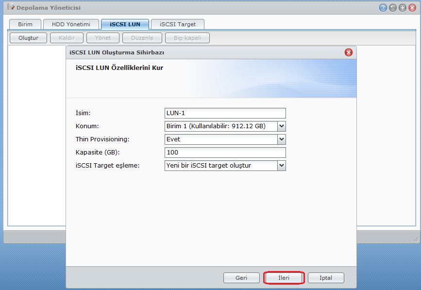
Task: Focus the Kapasite (GB) input field
Action: pos(225,153)
